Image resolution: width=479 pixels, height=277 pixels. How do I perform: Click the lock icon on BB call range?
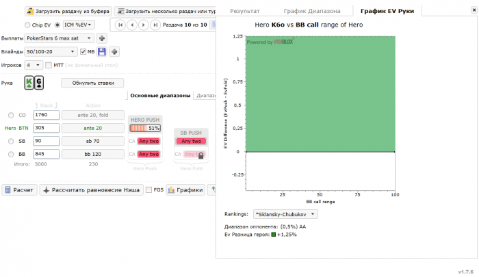(200, 155)
